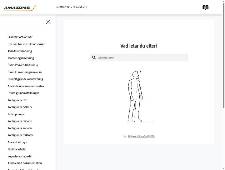This screenshot has width=225, height=170.
Task: Click the page vertical scrollbar
Action: (223, 56)
